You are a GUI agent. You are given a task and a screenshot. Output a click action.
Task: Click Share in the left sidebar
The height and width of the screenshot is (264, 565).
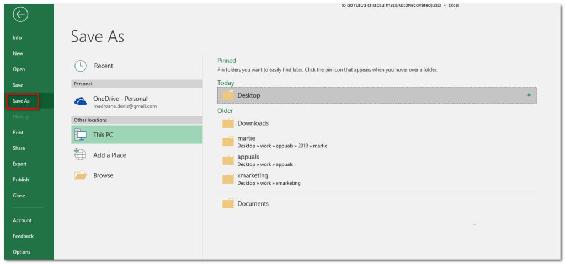point(19,148)
